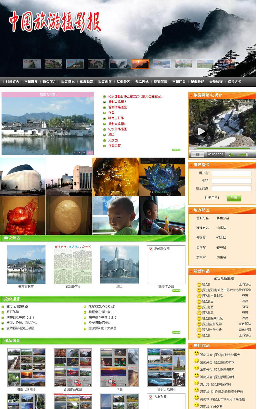Click the smiley icon beside 水晶制品 post
The image size is (257, 409).
tap(199, 296)
